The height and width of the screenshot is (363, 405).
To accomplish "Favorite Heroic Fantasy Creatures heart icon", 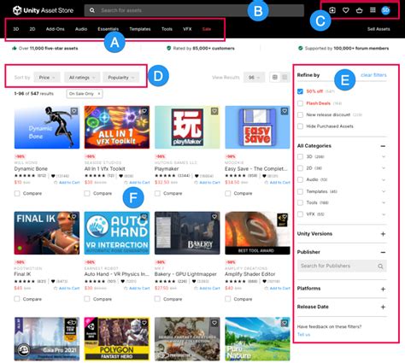I will pos(214,323).
